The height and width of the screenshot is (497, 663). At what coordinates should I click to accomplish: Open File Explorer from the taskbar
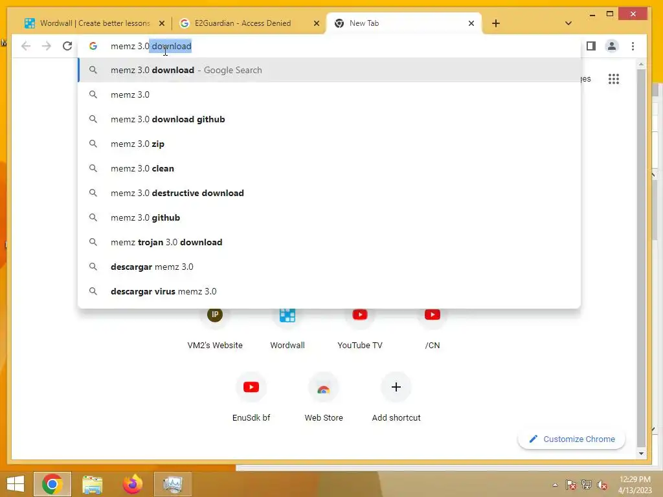click(92, 484)
